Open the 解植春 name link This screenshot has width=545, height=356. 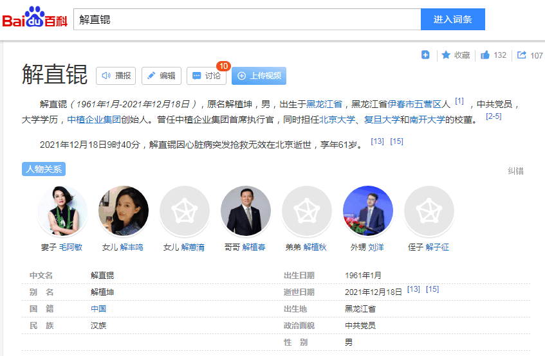point(254,247)
